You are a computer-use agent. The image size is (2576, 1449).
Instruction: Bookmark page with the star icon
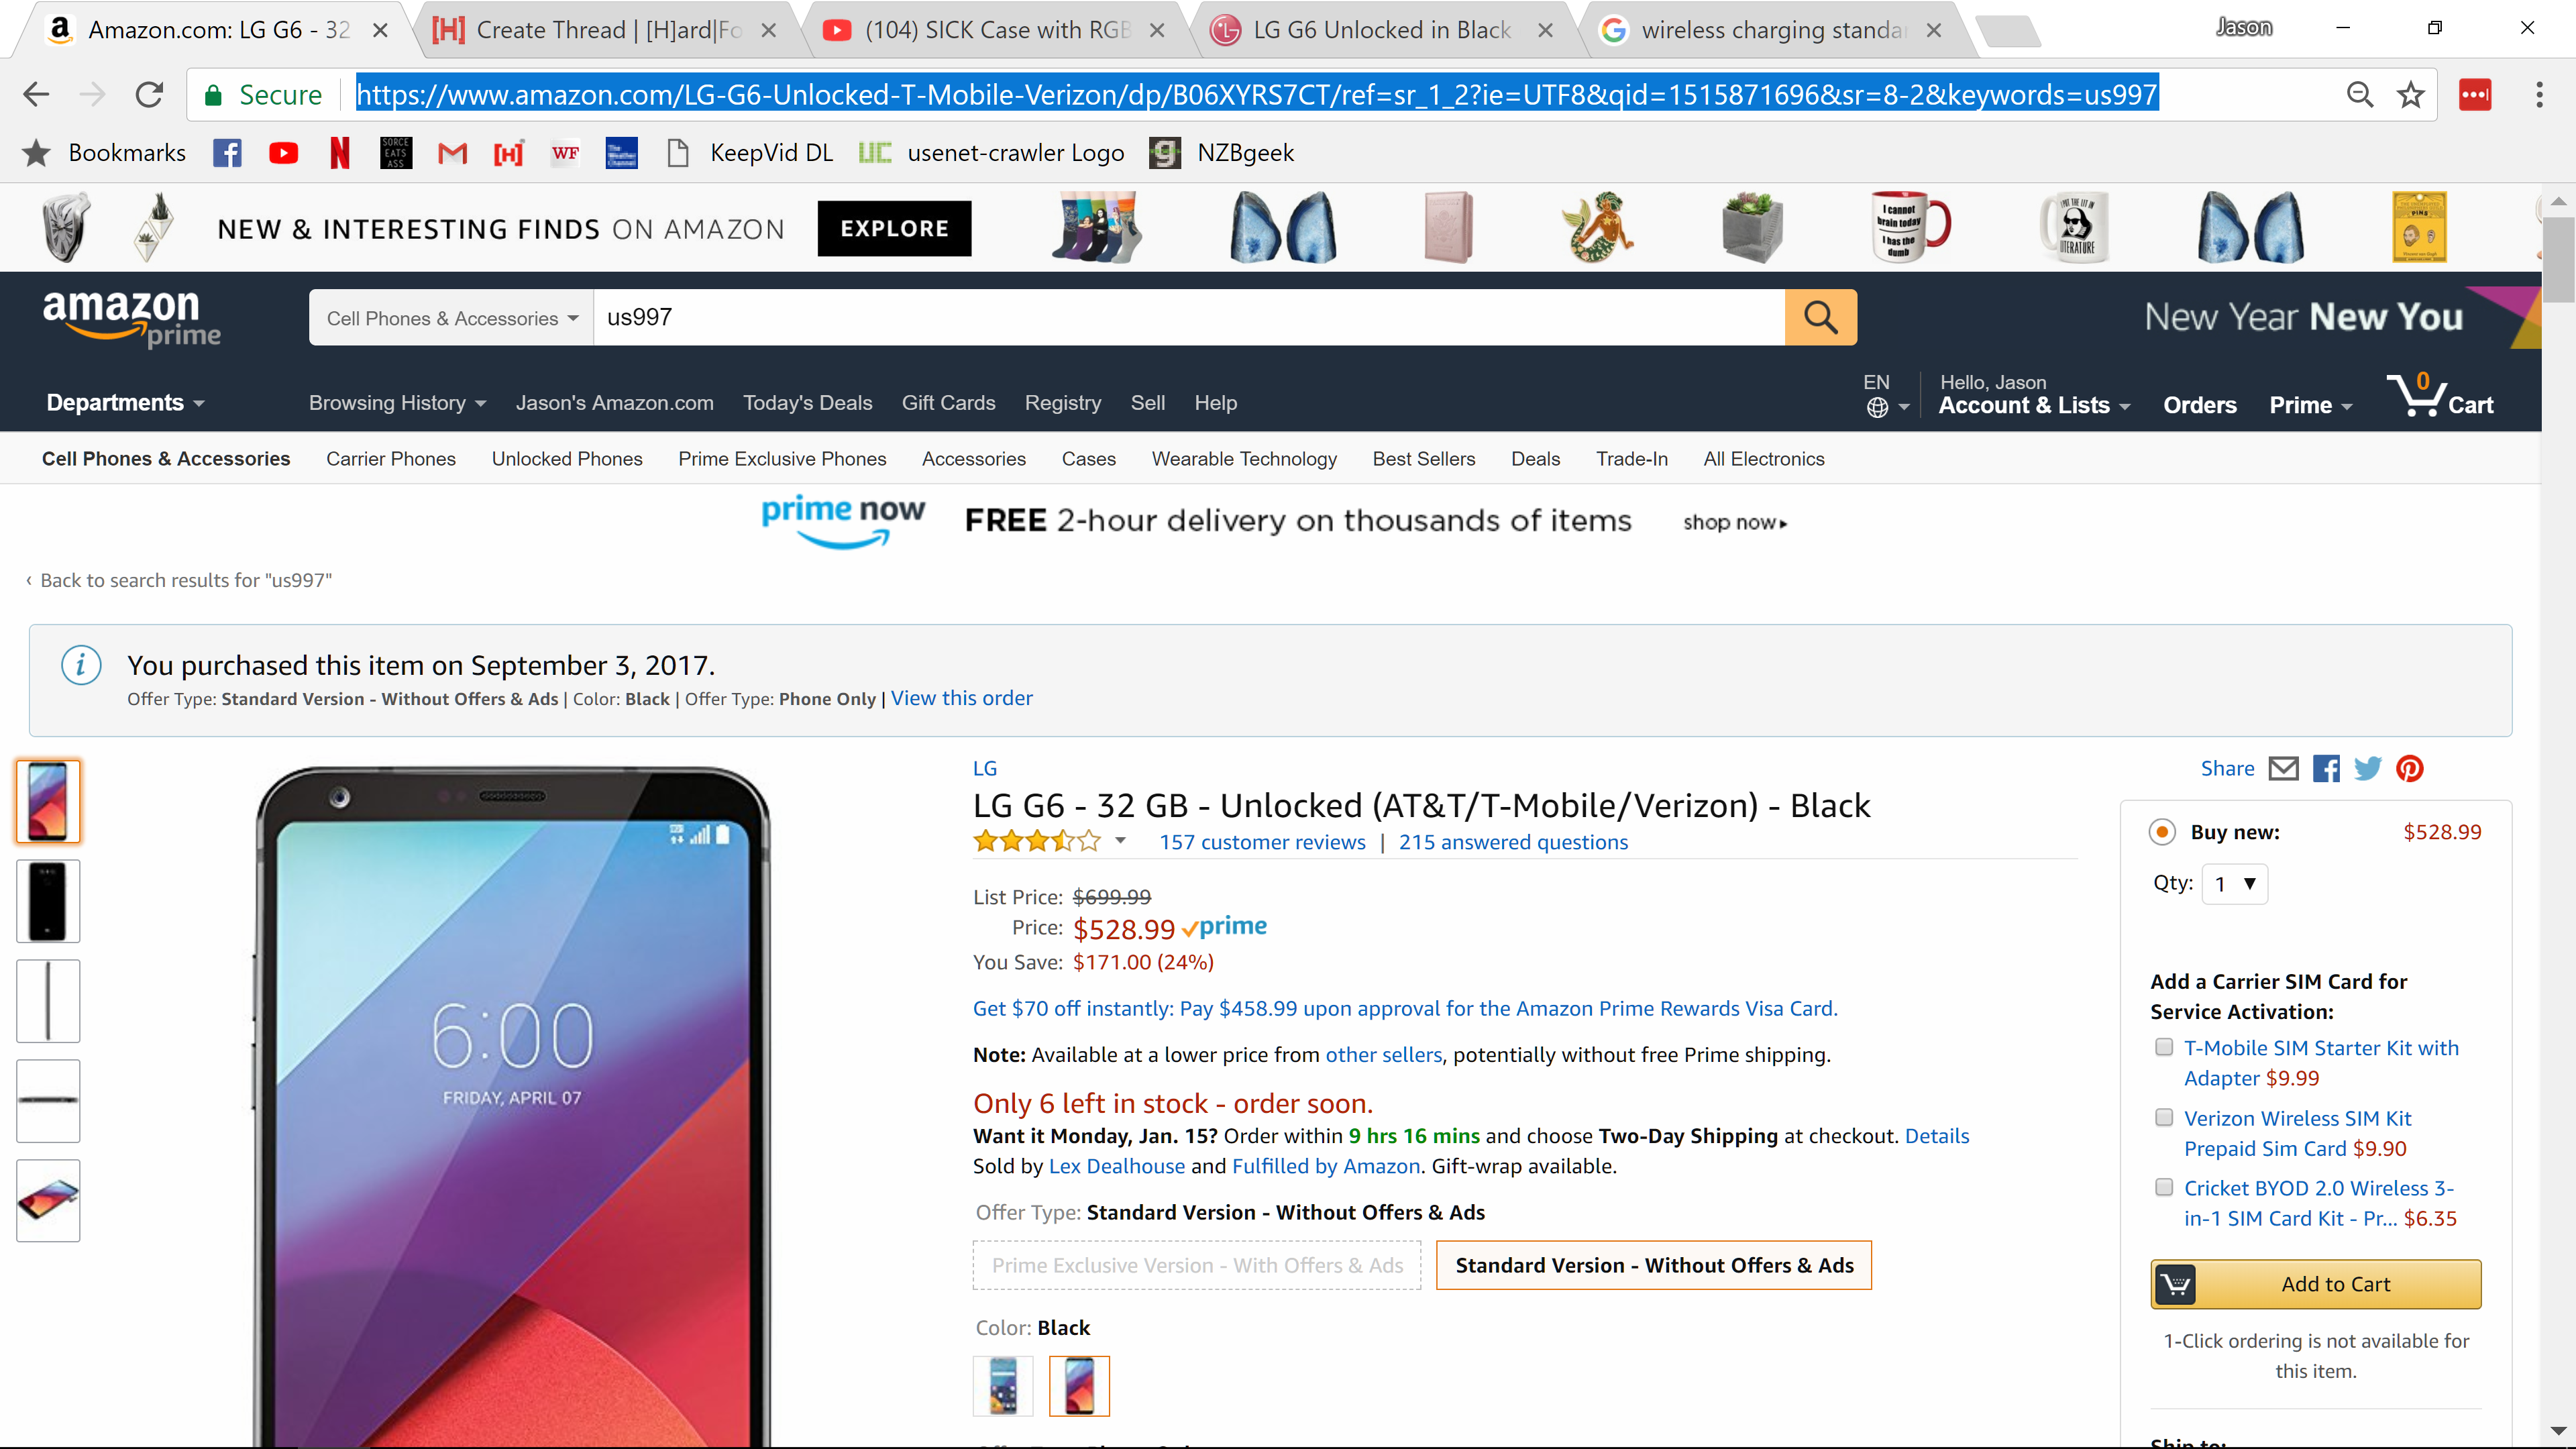[2410, 95]
